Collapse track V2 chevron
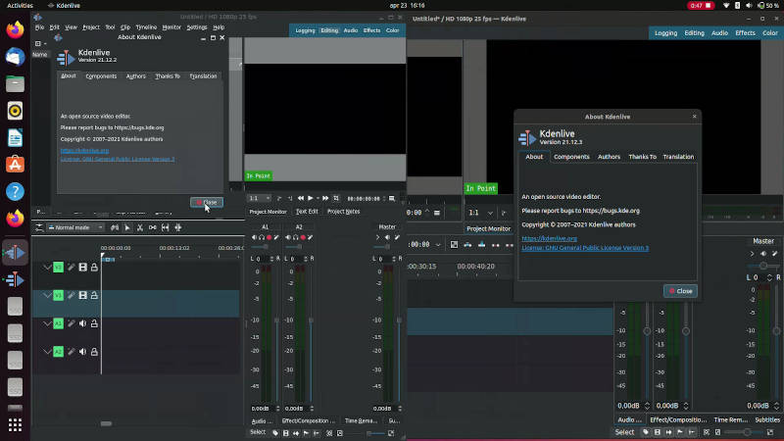784x441 pixels. [47, 268]
